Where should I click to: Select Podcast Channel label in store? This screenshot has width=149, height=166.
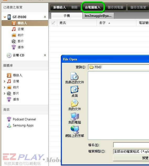pos(24,119)
